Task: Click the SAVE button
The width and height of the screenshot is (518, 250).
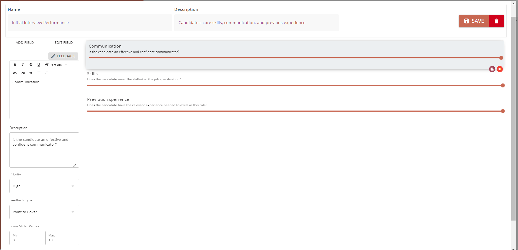Action: click(474, 21)
